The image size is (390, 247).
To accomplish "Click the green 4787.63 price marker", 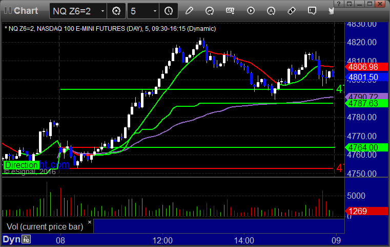I will 366,103.
